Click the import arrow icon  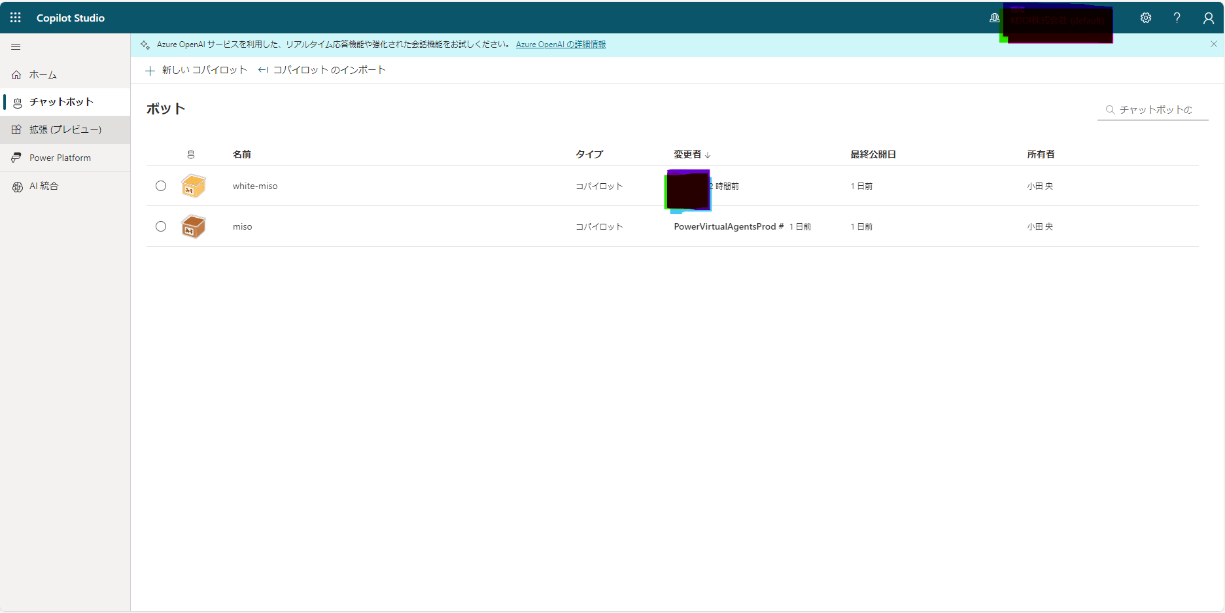(263, 70)
